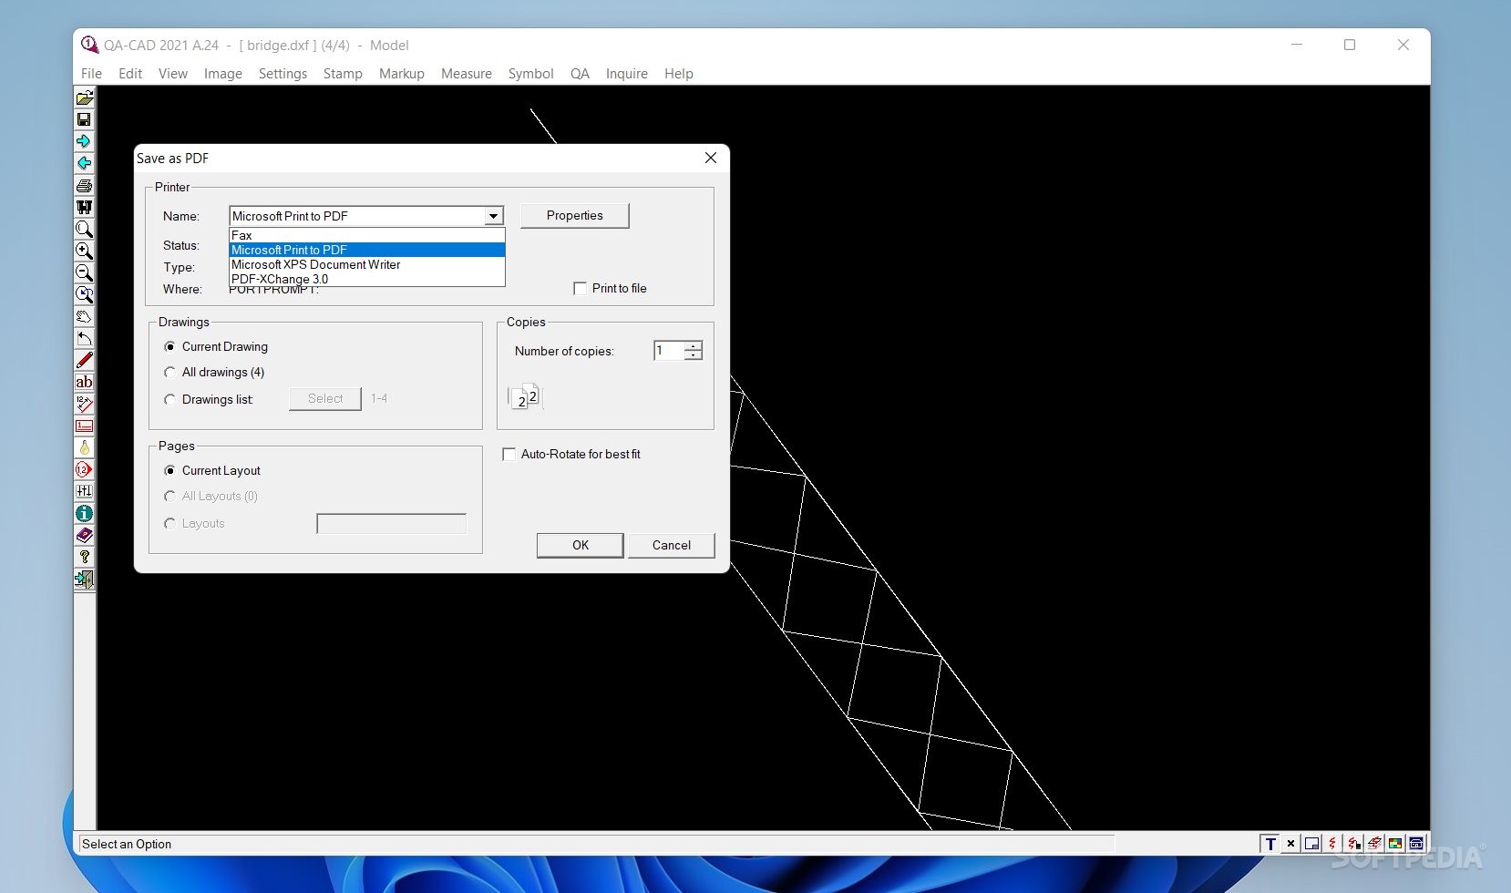The width and height of the screenshot is (1511, 893).
Task: Click the purple book icon
Action: tap(84, 535)
